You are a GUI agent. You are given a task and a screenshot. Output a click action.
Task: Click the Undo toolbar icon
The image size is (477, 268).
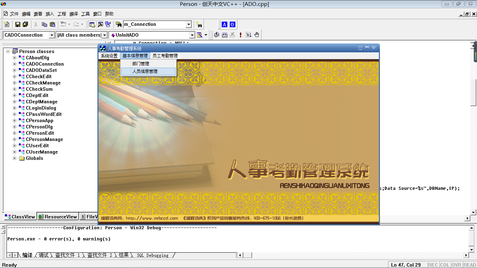63,24
